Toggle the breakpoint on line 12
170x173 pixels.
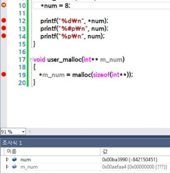pyautogui.click(x=4, y=20)
